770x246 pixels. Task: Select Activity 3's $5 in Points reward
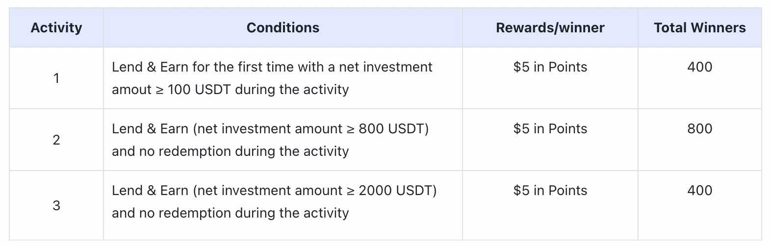pyautogui.click(x=550, y=191)
